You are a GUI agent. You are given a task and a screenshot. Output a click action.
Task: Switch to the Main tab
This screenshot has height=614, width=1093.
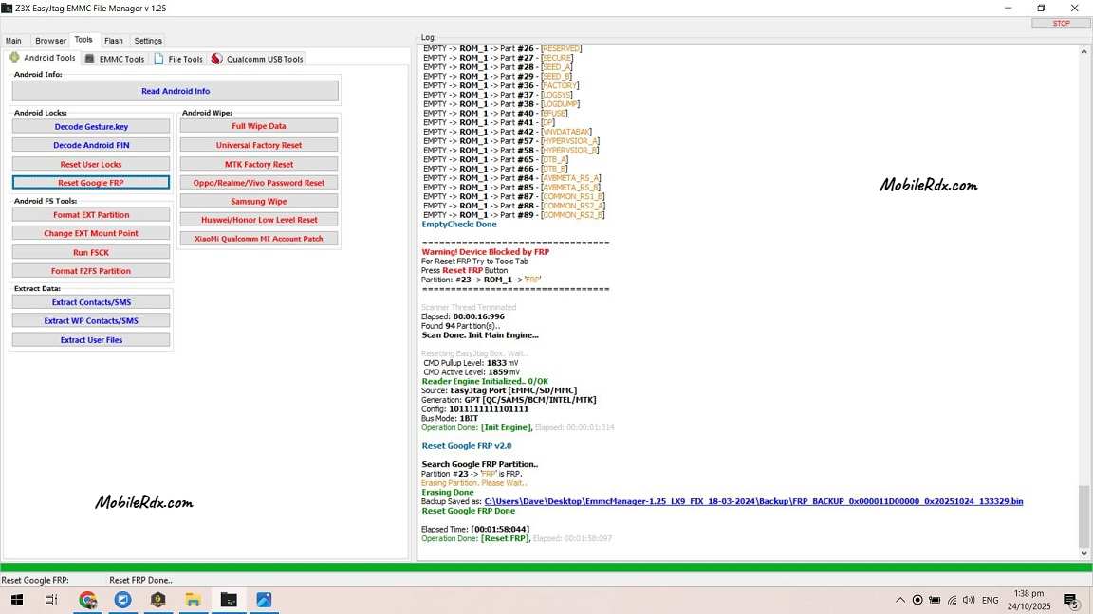(x=14, y=41)
